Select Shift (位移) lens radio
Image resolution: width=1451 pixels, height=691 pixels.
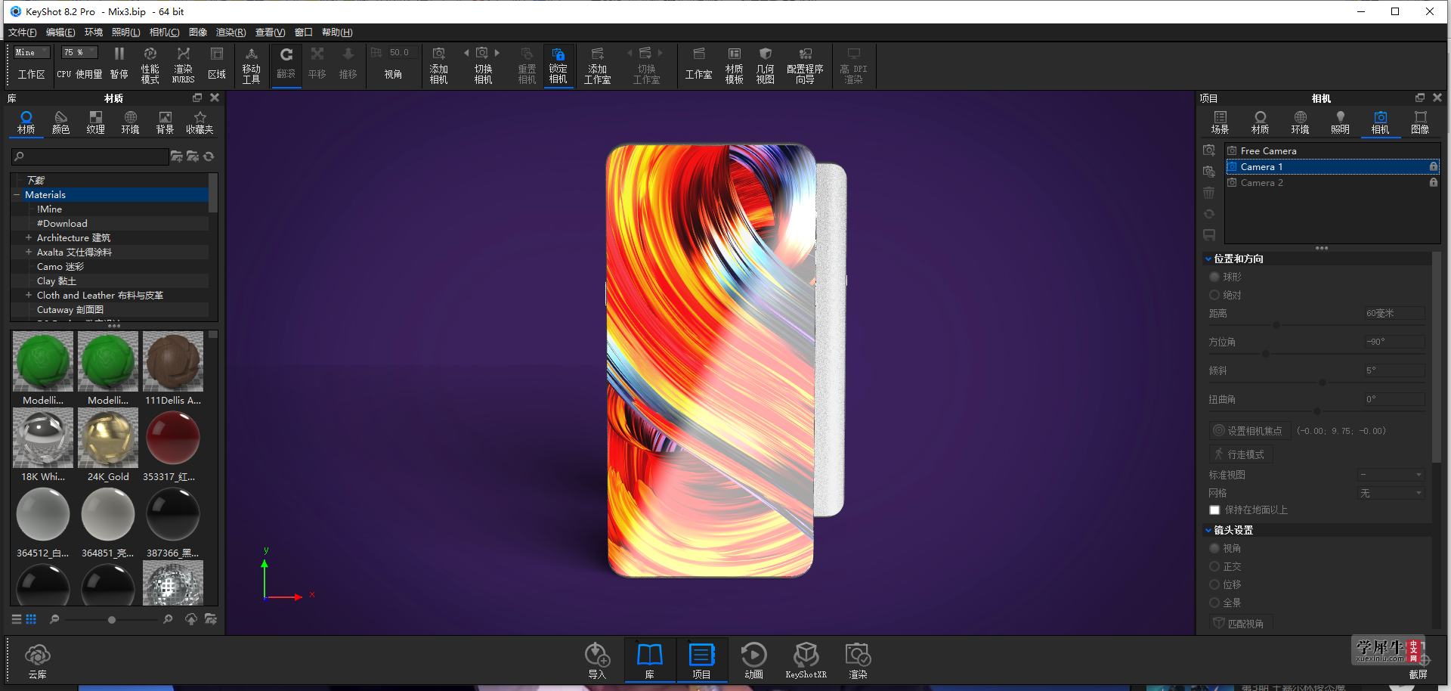coord(1214,584)
